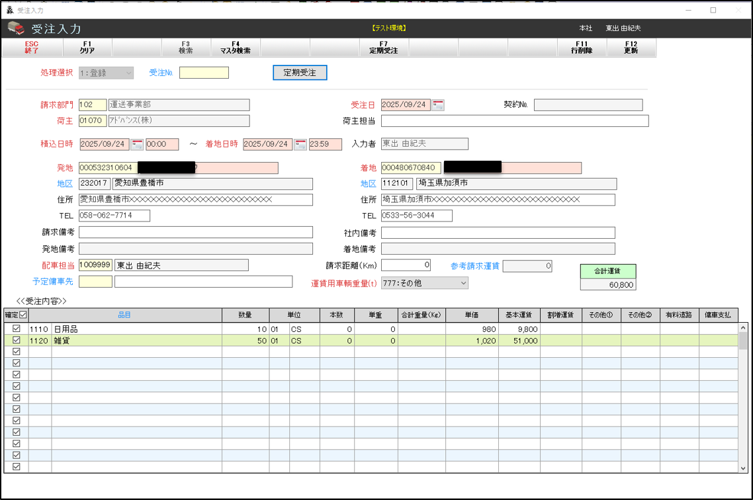Open the calendar icon beside 積込日時 date
The image size is (753, 500).
pyautogui.click(x=137, y=144)
